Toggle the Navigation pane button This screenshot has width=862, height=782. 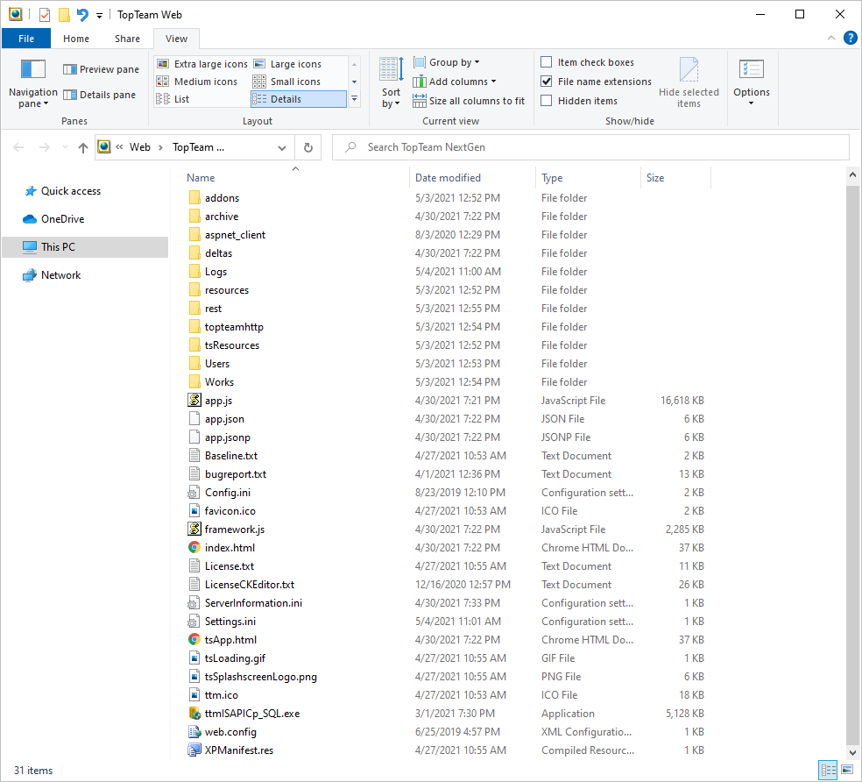point(33,82)
